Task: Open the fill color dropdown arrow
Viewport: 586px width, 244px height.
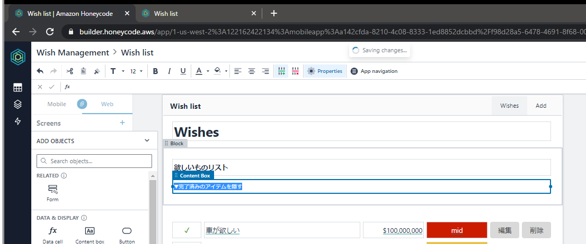Action: (x=226, y=71)
